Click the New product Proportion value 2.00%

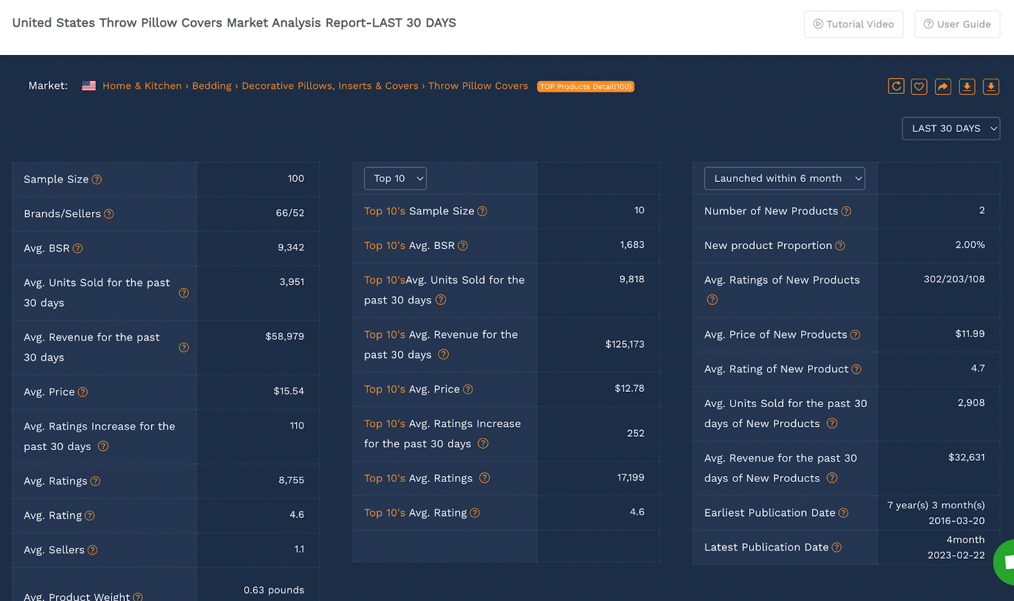[x=970, y=245]
